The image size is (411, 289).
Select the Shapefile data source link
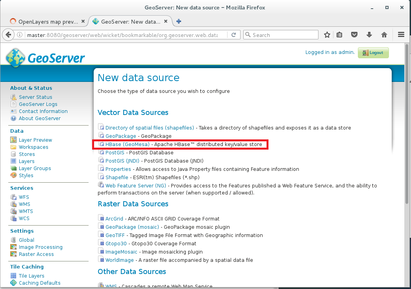117,177
